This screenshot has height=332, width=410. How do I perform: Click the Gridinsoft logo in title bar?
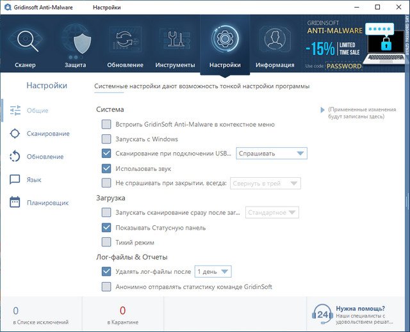pyautogui.click(x=8, y=7)
